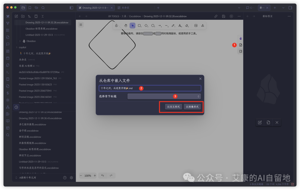The width and height of the screenshot is (300, 190).
Task: Click the chat bubble ribbon icon
Action: pyautogui.click(x=8, y=44)
